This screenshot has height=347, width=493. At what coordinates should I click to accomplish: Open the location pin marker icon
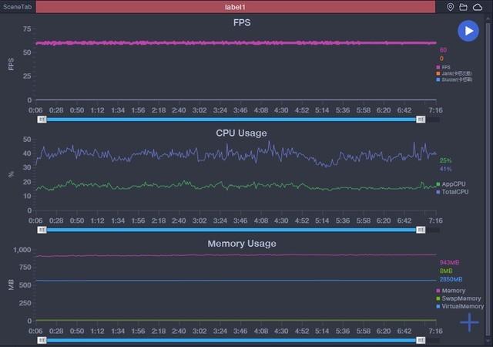tap(450, 7)
